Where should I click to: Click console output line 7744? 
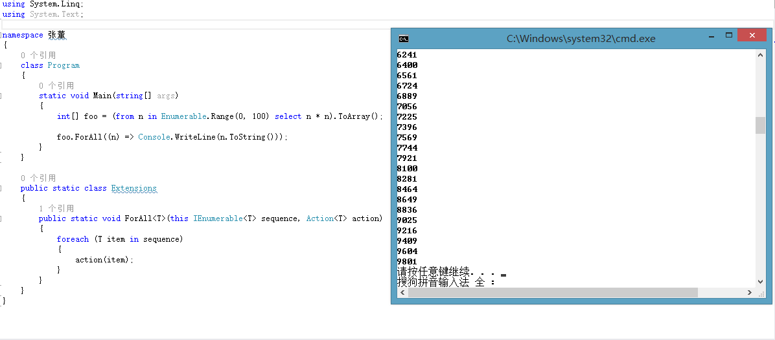coord(408,148)
